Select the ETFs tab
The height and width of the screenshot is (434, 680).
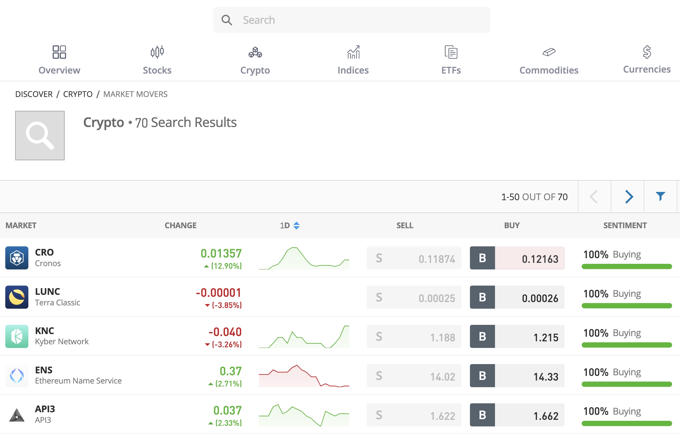point(451,60)
